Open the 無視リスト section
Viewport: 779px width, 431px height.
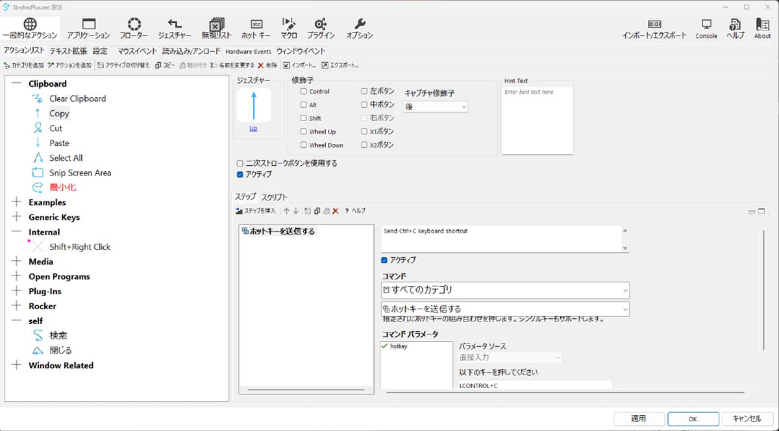[217, 29]
